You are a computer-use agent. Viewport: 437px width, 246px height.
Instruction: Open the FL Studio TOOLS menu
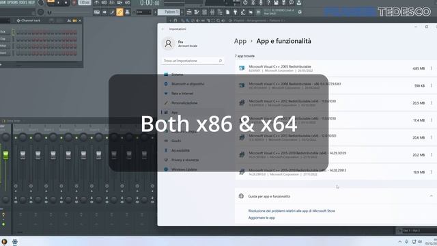click(x=23, y=3)
